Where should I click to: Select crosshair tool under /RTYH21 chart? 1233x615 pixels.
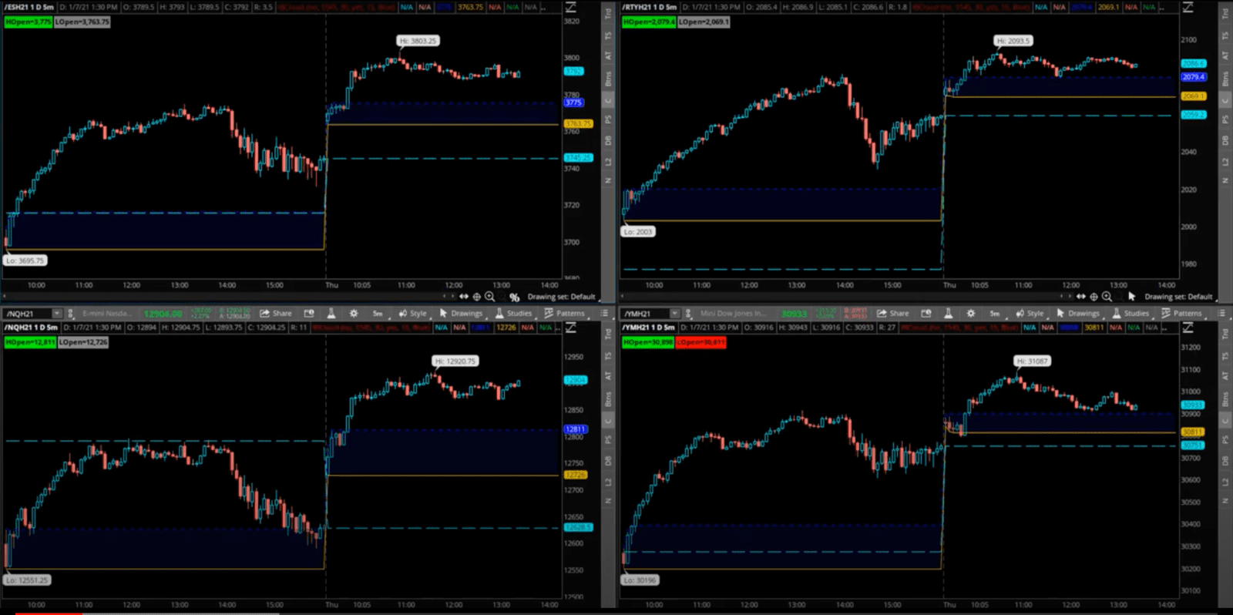[1094, 297]
